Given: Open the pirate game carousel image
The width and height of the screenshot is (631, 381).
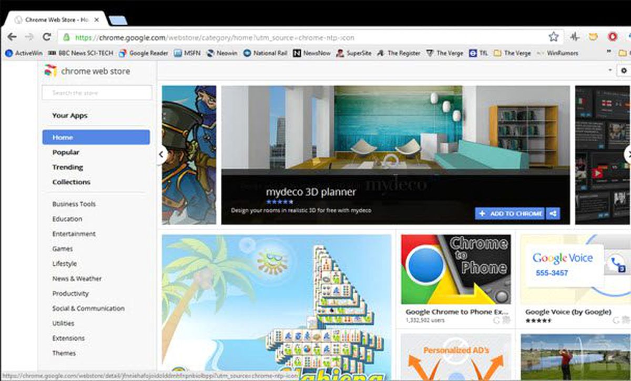Looking at the screenshot, I should 189,155.
